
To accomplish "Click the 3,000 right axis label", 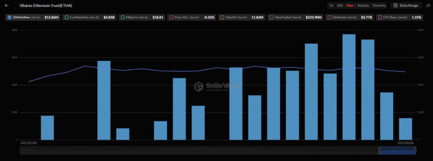I will click(x=420, y=57).
